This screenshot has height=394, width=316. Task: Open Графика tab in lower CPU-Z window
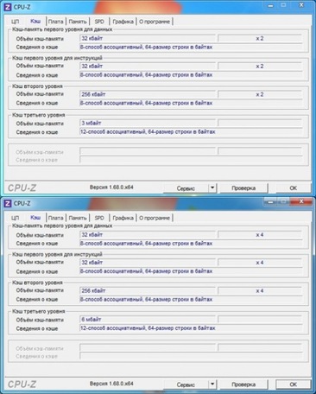coord(123,218)
